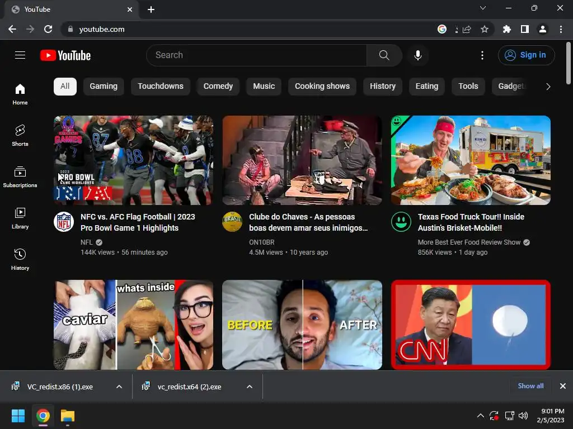Go back with browser back arrow
This screenshot has width=573, height=429.
(12, 29)
